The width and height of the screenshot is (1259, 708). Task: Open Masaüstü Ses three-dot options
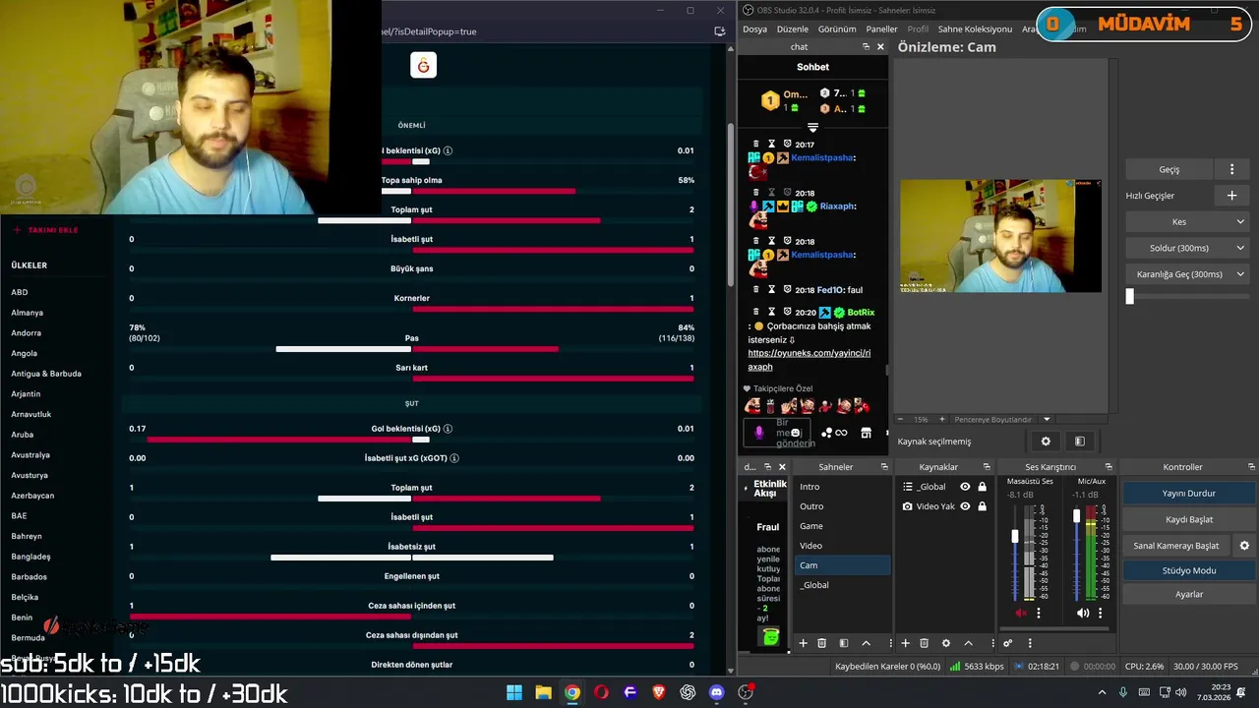pos(1038,613)
